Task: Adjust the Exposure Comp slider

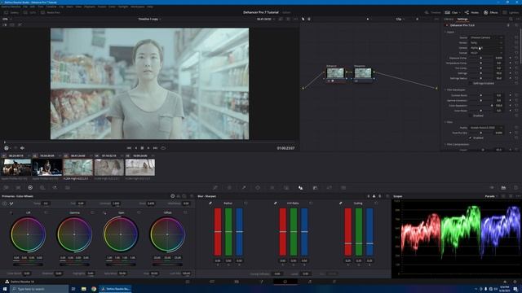Action: tap(480, 58)
